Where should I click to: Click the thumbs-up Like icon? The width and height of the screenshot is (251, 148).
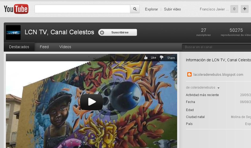(x=146, y=58)
